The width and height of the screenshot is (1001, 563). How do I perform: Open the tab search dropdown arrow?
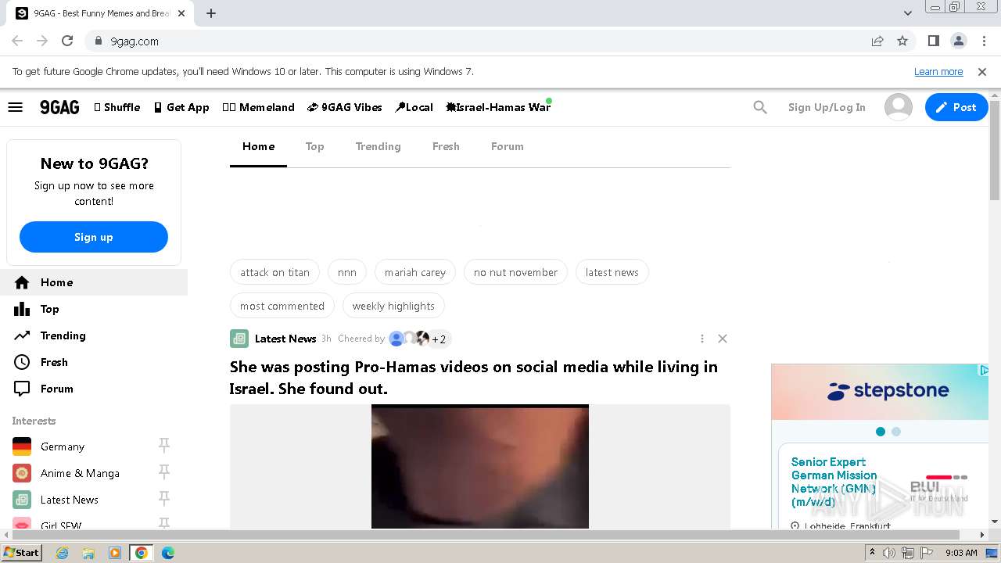908,13
